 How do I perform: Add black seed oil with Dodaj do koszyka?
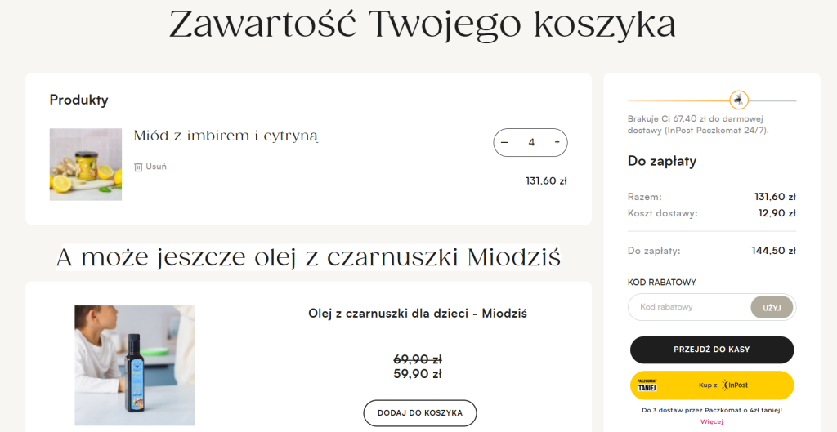(x=419, y=412)
